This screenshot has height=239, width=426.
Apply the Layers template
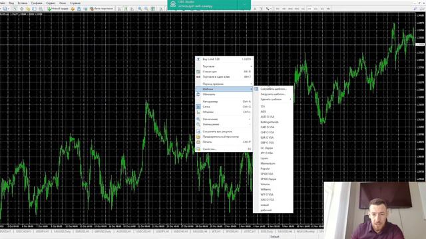[273, 158]
